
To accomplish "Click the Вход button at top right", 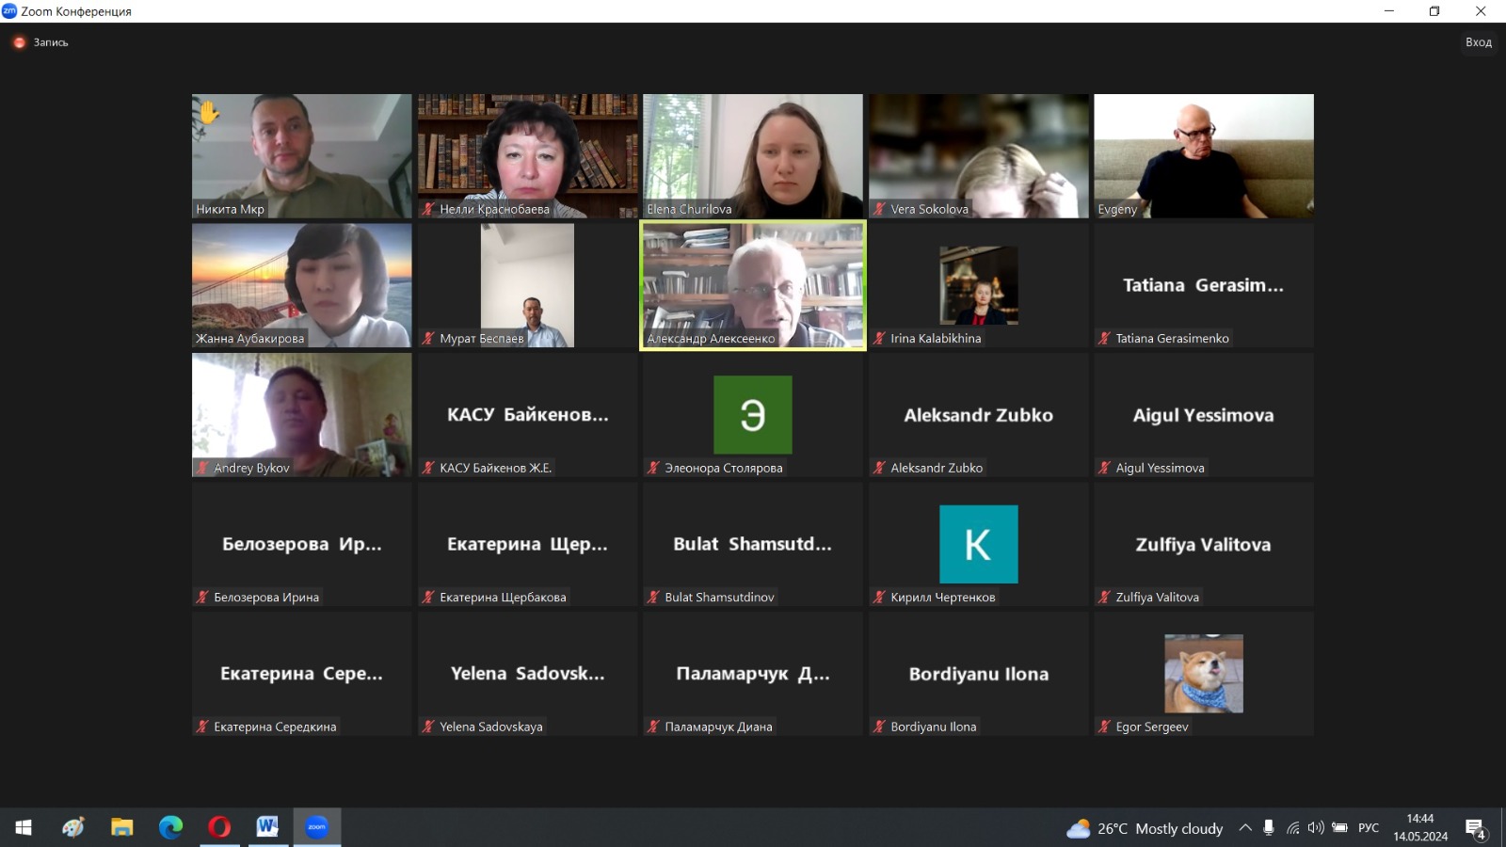I will point(1478,42).
